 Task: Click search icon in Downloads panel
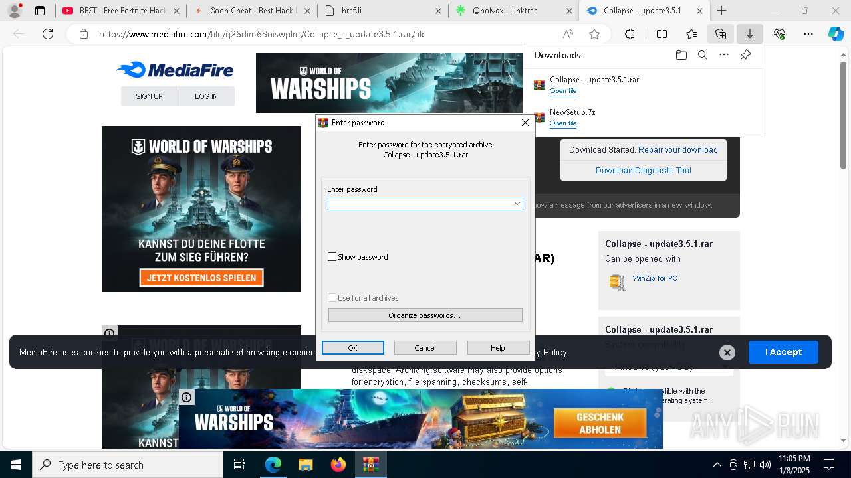pos(703,55)
